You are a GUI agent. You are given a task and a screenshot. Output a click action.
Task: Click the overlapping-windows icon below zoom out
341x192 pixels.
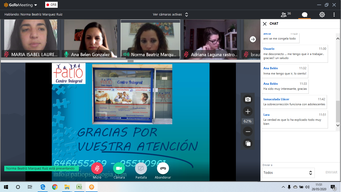(x=248, y=143)
